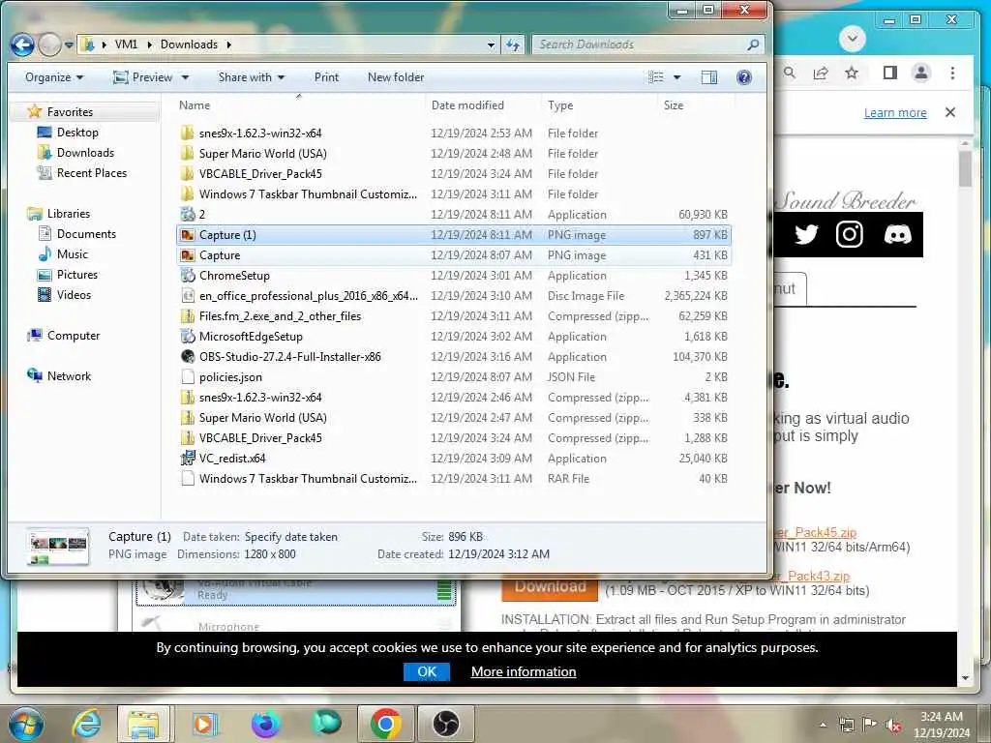Open OBS Studio from the taskbar
991x743 pixels.
click(445, 724)
